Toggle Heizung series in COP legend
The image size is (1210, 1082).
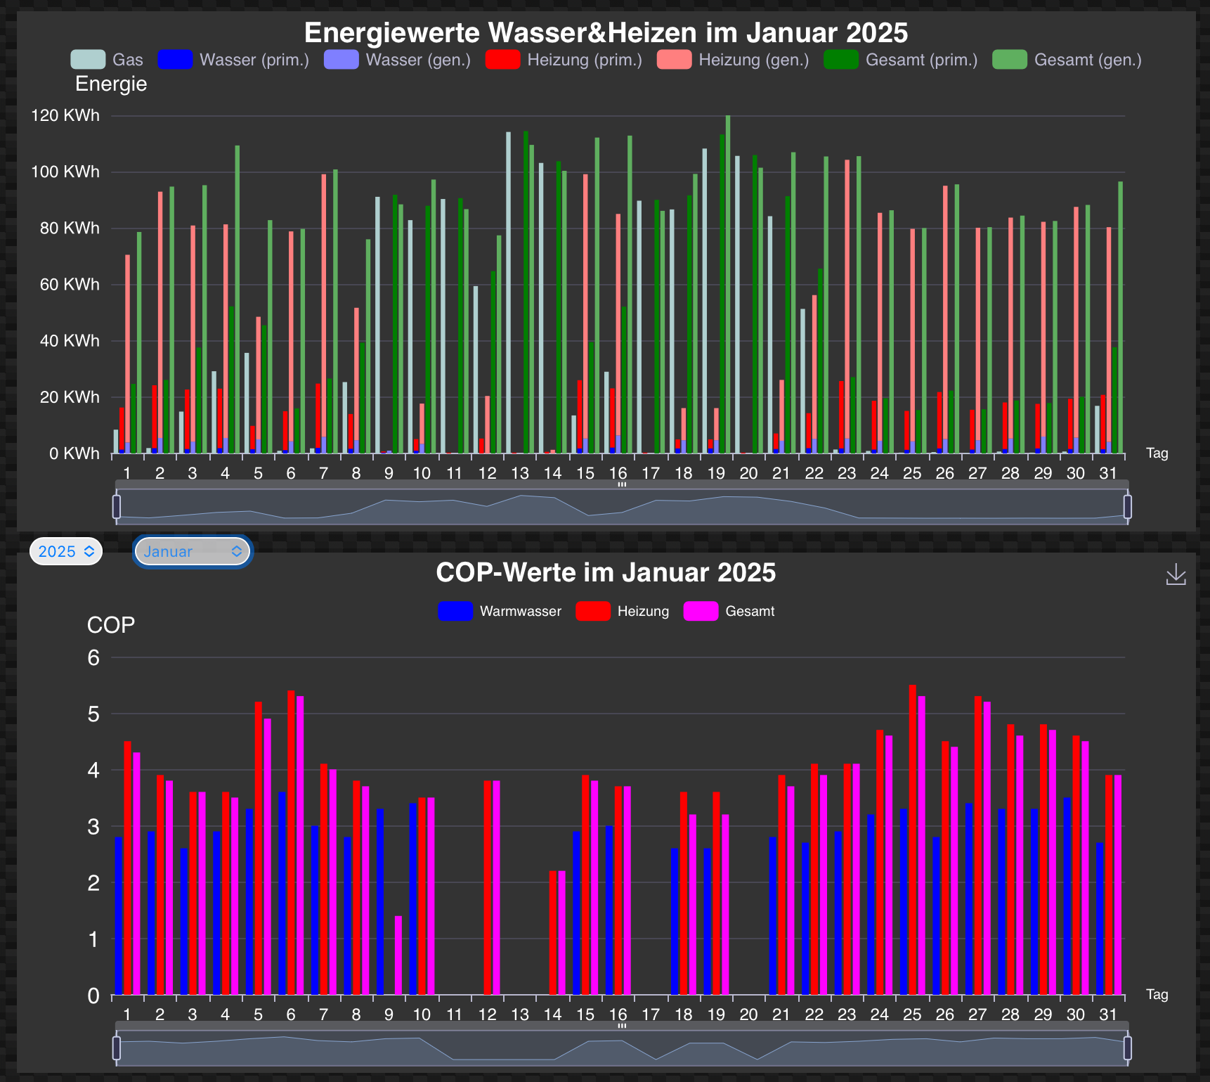tap(623, 611)
